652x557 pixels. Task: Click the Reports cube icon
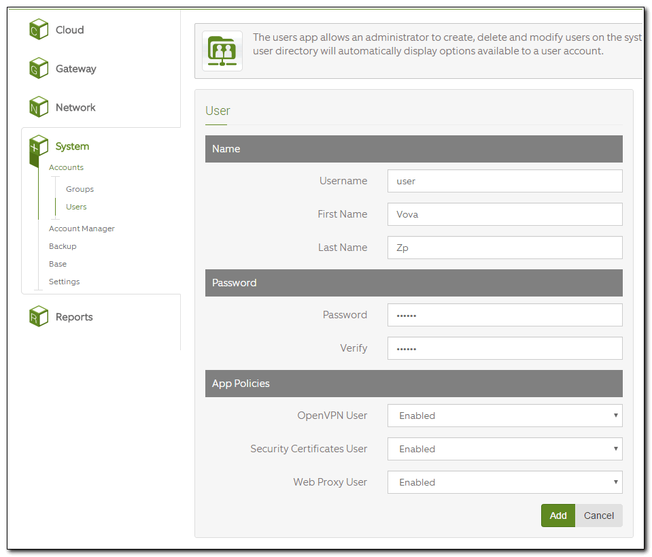39,316
